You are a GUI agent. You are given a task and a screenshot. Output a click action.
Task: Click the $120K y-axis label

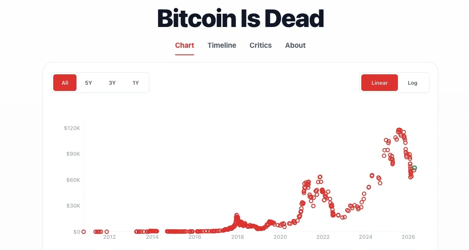pos(72,128)
